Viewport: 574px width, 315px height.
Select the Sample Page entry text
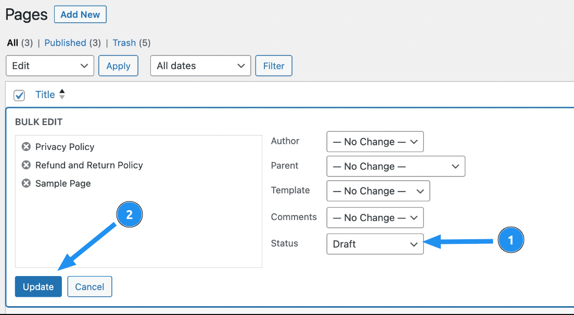63,183
